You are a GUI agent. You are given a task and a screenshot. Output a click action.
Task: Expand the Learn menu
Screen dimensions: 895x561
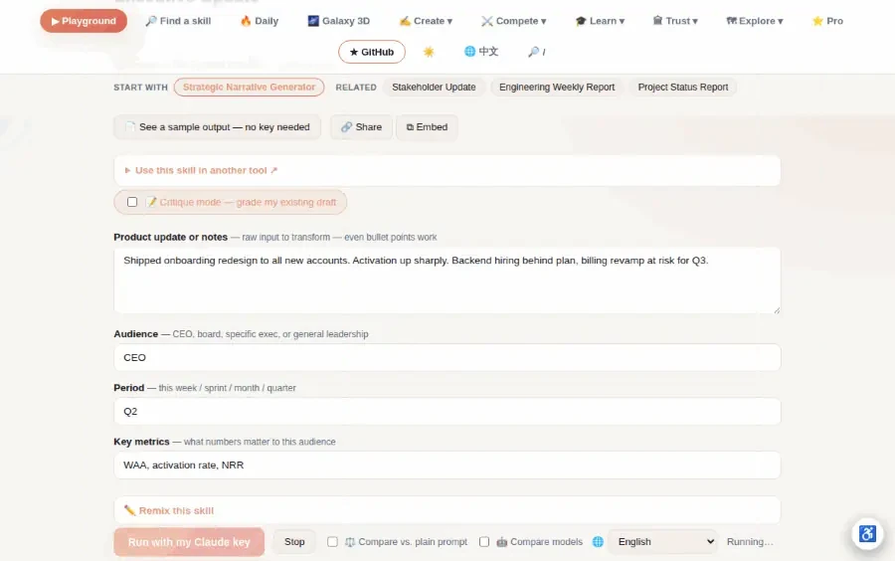[600, 21]
